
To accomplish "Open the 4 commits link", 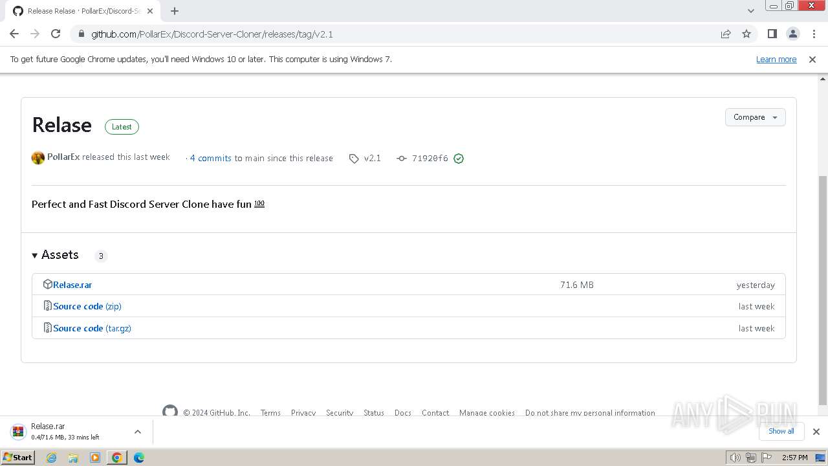I will tap(211, 158).
